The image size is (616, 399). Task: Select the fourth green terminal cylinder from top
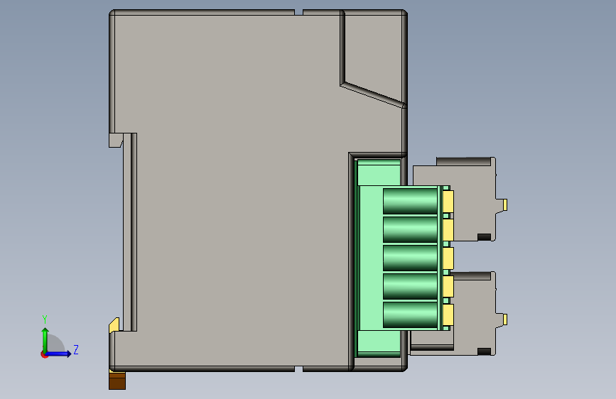(x=410, y=286)
